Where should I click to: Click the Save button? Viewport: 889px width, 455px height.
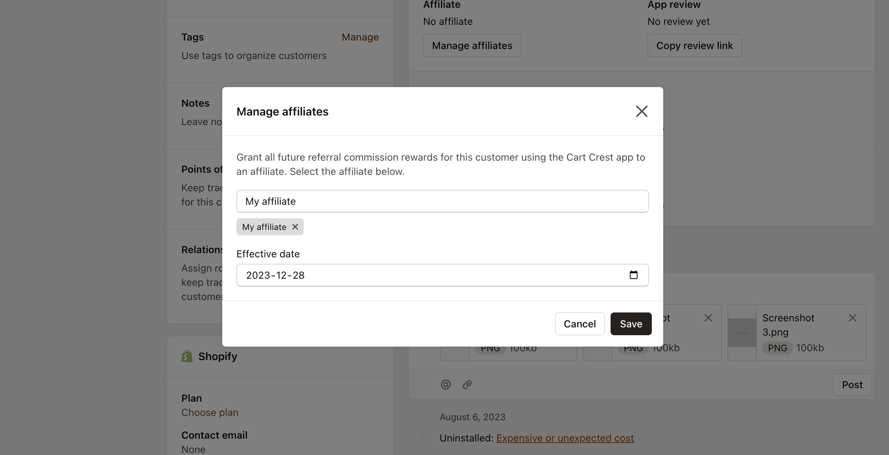631,324
